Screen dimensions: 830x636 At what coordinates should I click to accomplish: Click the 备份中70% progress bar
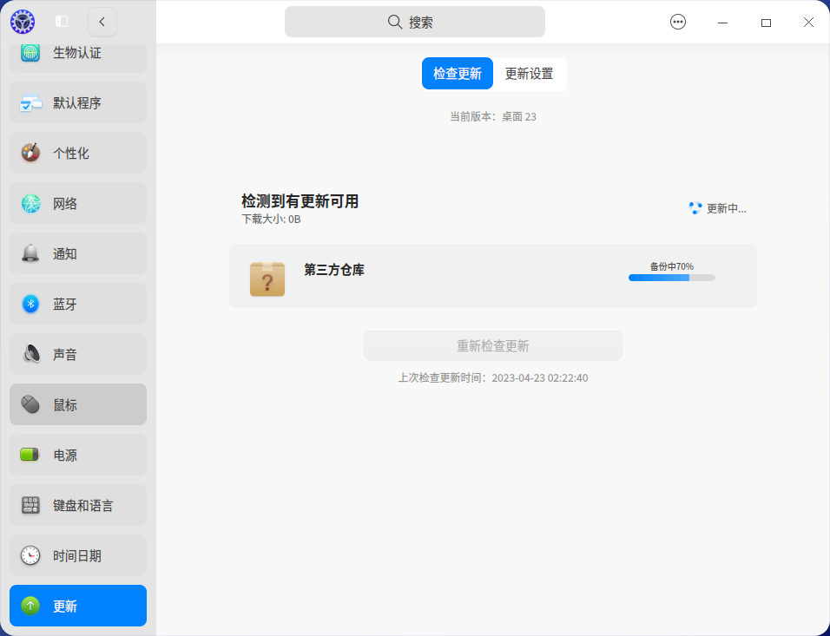671,278
